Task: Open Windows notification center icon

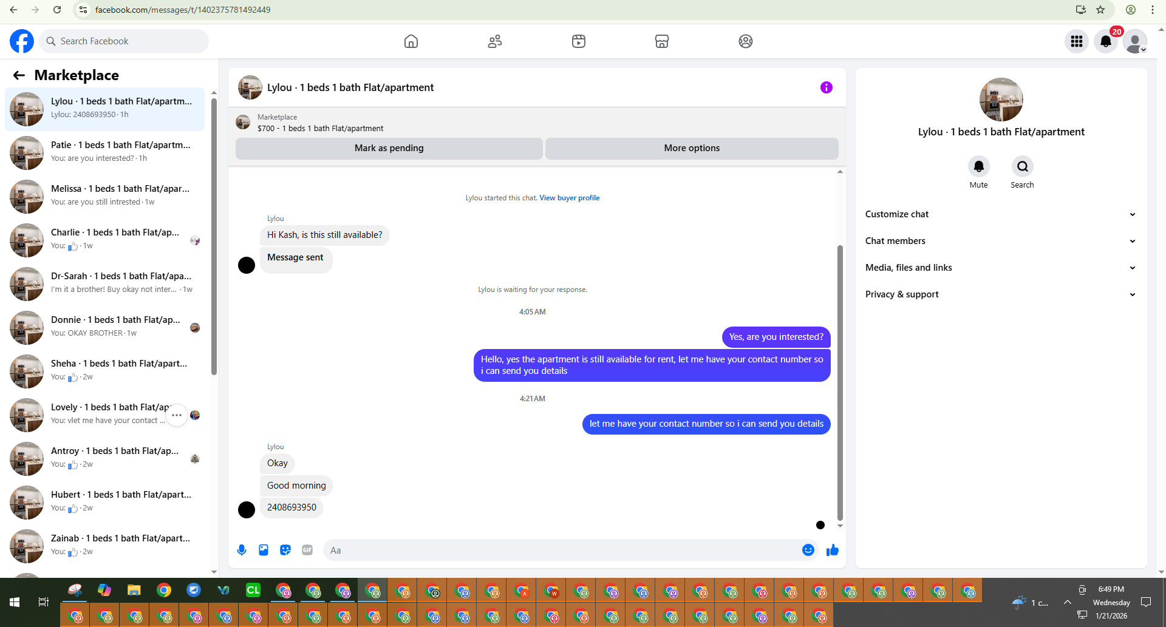Action: [x=1146, y=602]
